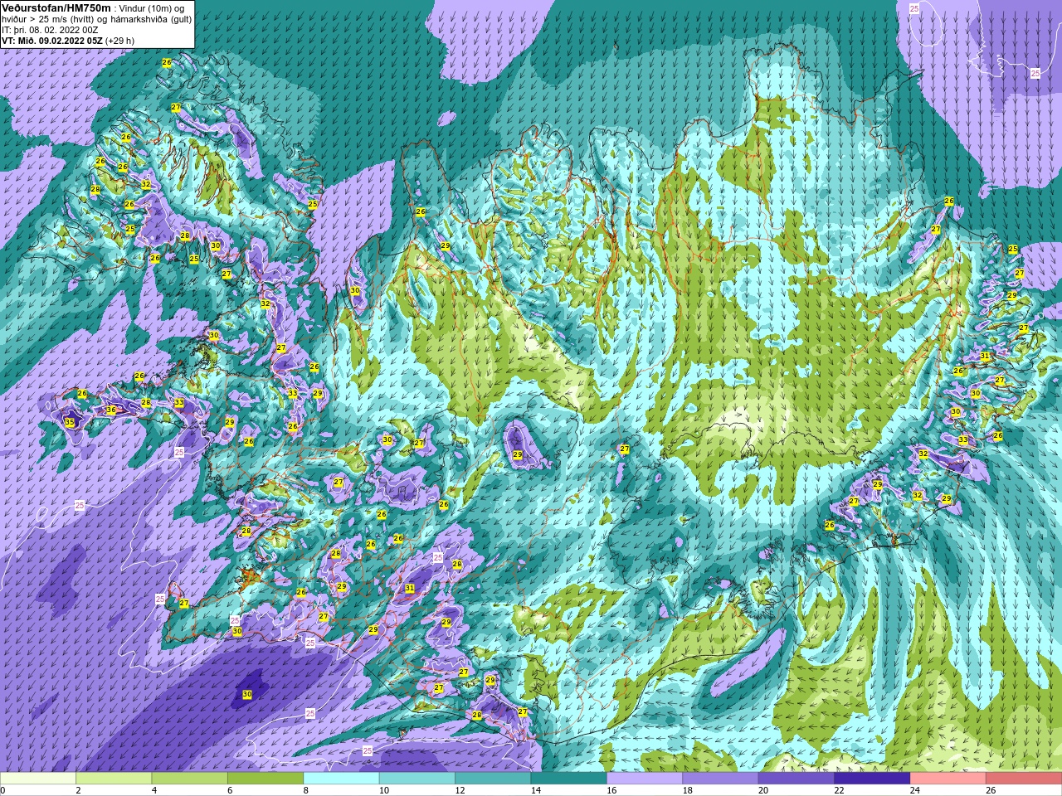Screen dimensions: 1062x796
Task: Click the medium teal 12–14 m/s legend swatch
Action: [x=493, y=779]
